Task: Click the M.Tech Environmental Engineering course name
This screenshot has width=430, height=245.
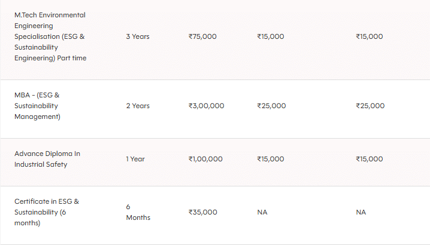Action: coord(50,36)
